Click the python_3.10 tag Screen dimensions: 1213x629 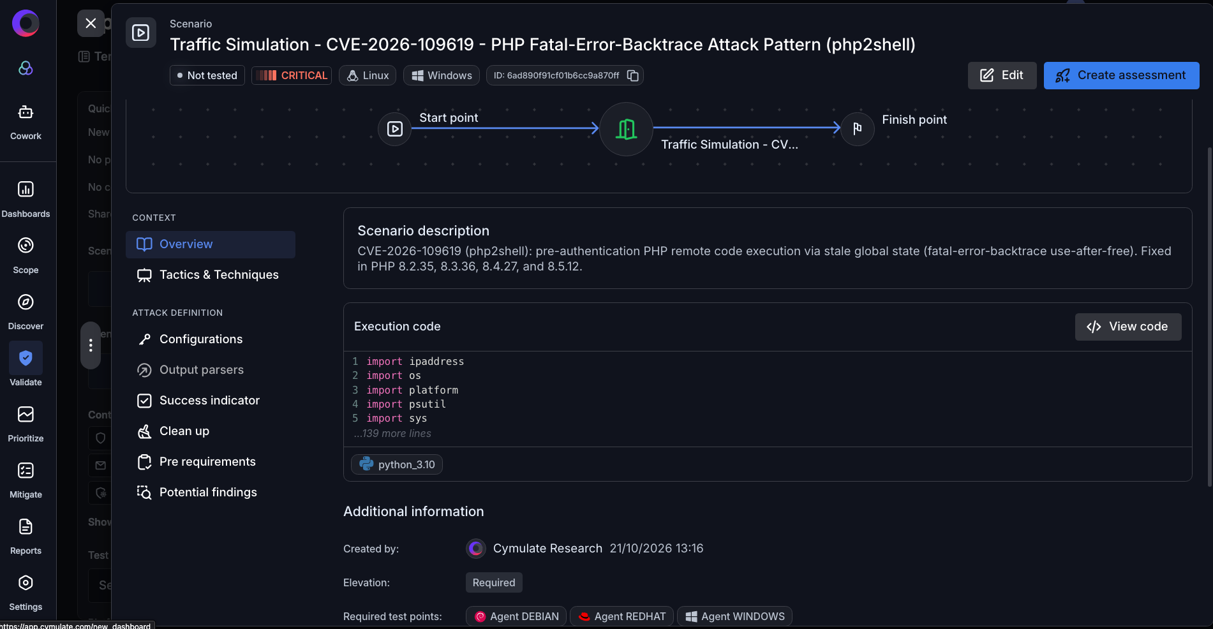[397, 464]
